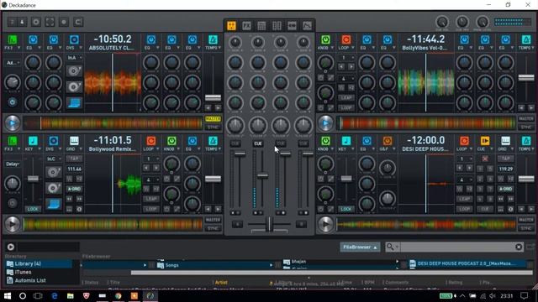This screenshot has height=302, width=538.
Task: Switch to the FX panel tab
Action: pos(246,26)
